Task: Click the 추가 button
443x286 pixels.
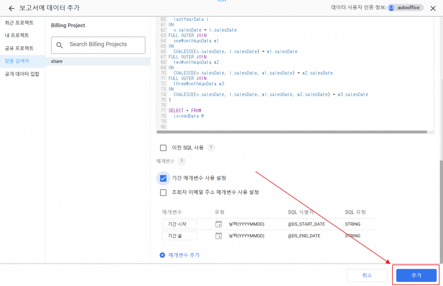Action: pos(416,275)
